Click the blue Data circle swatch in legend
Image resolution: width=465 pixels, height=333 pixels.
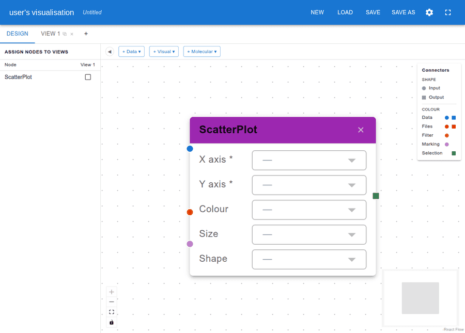pos(446,118)
